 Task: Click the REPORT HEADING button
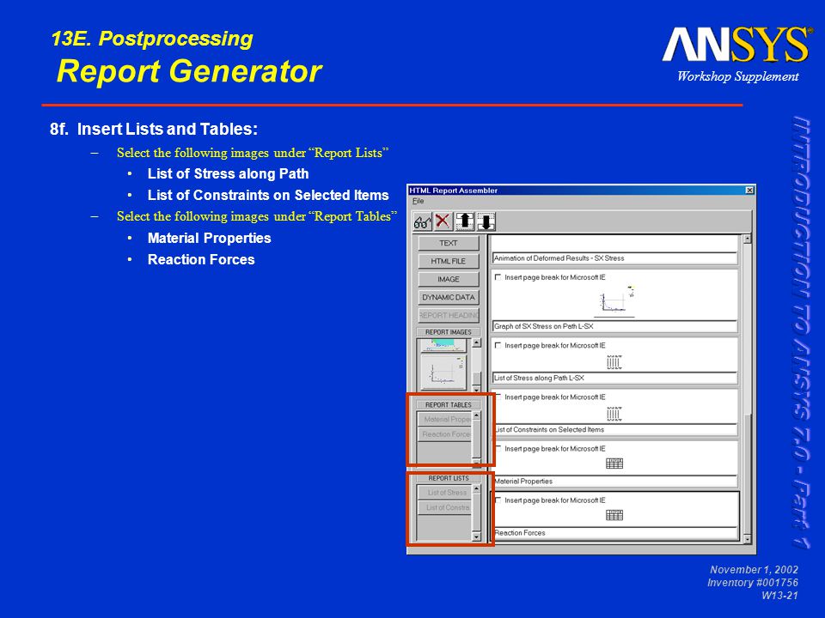449,315
